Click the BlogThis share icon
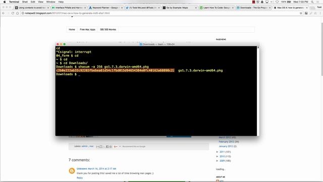This screenshot has width=323, height=182. coord(101,147)
